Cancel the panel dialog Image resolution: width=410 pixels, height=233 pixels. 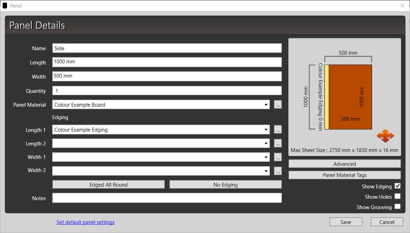[387, 222]
